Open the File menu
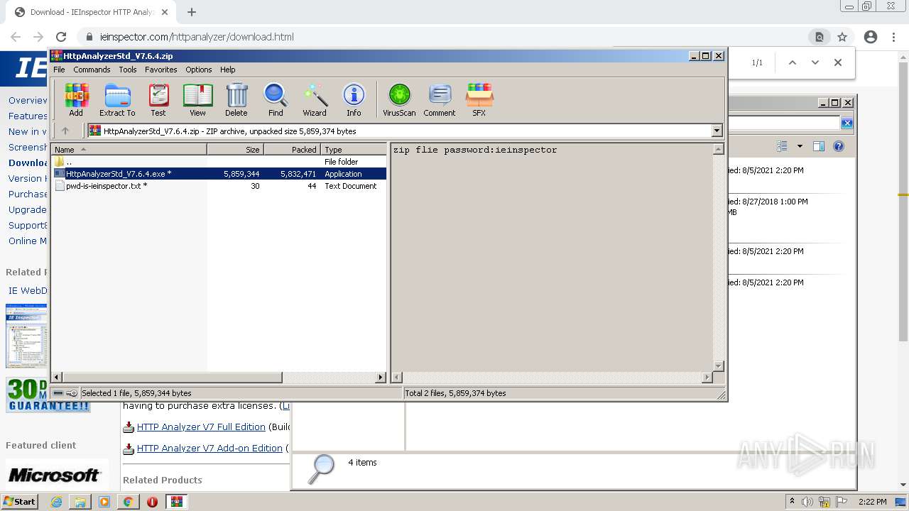 click(x=59, y=70)
